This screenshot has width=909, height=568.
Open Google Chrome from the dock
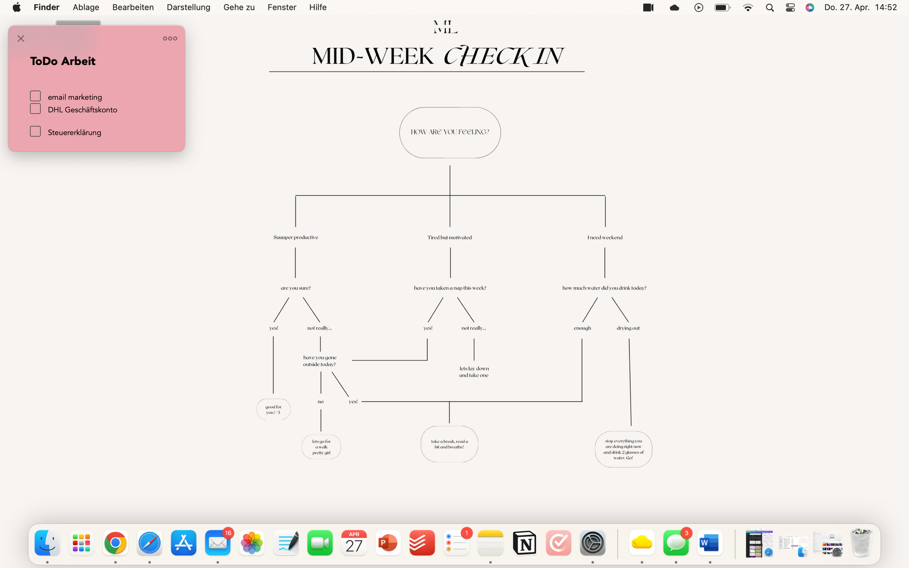coord(115,543)
